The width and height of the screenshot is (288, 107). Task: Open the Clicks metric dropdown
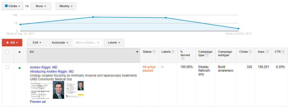(x=12, y=6)
